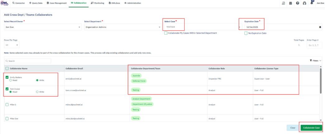
Task: Select Write access for Tom Cruise
Action: coord(38,92)
